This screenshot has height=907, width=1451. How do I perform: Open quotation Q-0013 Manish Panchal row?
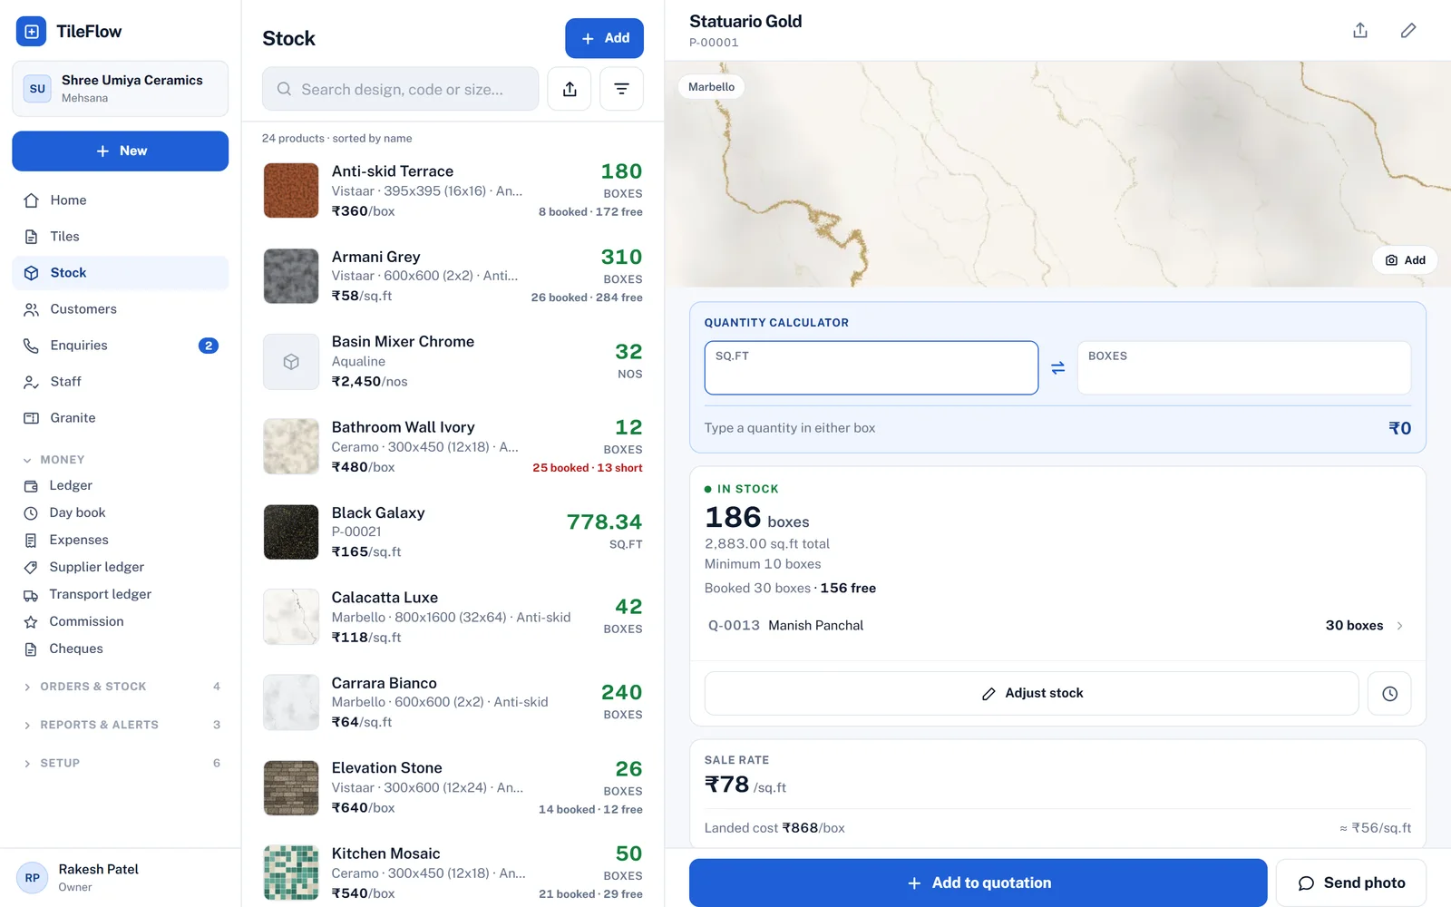(1057, 626)
